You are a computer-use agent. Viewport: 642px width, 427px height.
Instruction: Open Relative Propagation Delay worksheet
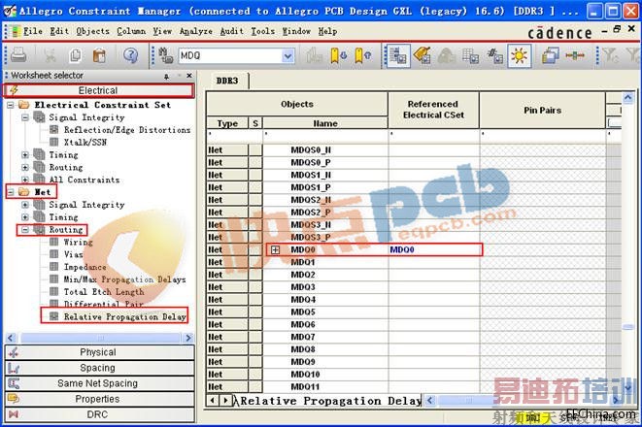pos(125,316)
